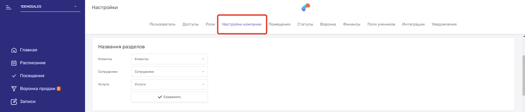
Task: Open the home icon for Главная
Action: (x=14, y=50)
